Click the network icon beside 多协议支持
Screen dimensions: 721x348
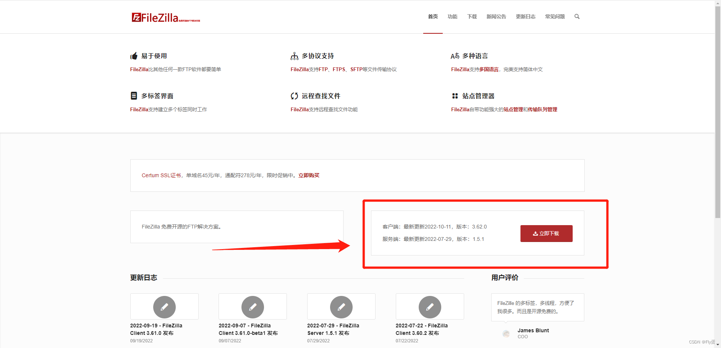[x=294, y=56]
